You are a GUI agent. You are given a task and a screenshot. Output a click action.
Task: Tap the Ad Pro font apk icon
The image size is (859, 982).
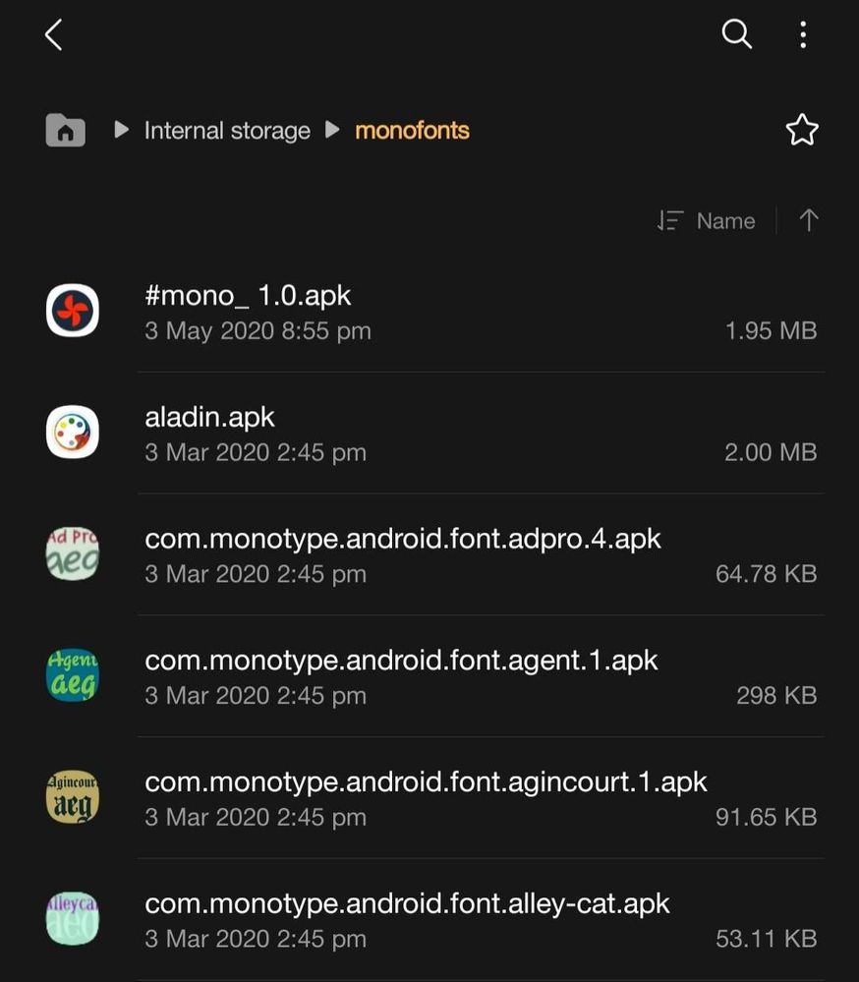pos(73,553)
